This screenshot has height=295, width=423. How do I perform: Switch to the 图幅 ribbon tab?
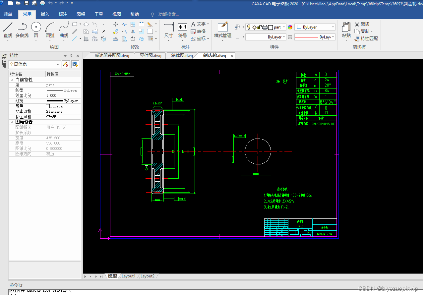81,14
